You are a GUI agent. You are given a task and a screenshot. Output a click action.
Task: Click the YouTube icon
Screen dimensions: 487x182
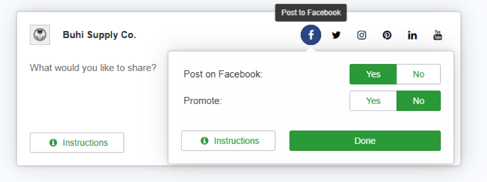438,35
